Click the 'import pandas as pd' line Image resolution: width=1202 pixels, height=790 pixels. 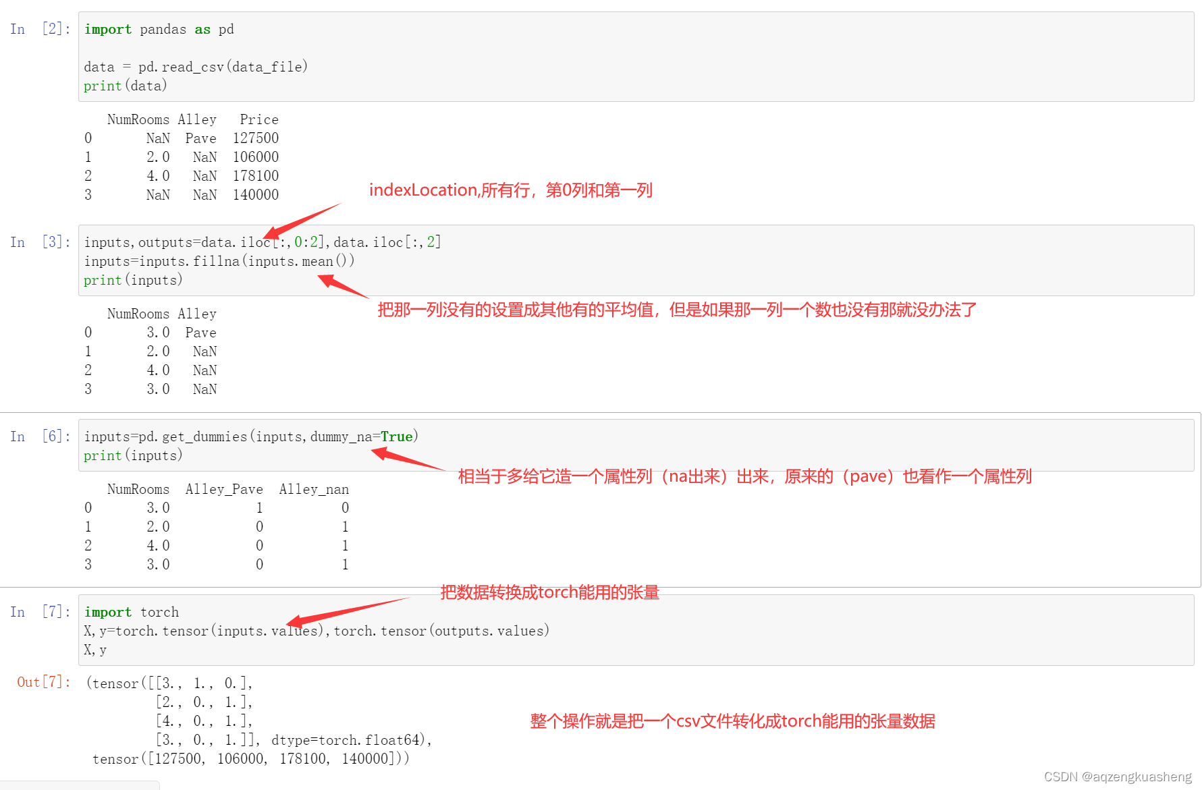(159, 30)
